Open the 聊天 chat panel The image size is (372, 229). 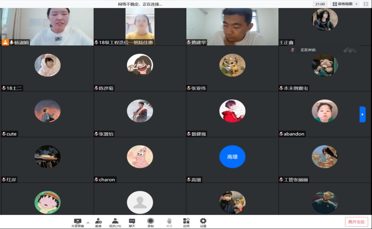coord(132,221)
